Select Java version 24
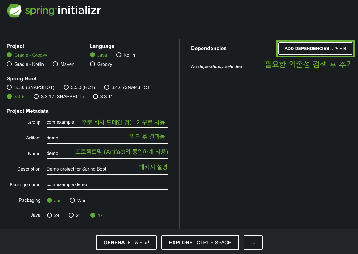This screenshot has height=254, width=358. (53, 215)
